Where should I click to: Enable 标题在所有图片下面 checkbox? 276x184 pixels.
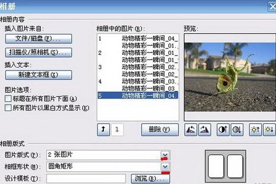click(8, 99)
